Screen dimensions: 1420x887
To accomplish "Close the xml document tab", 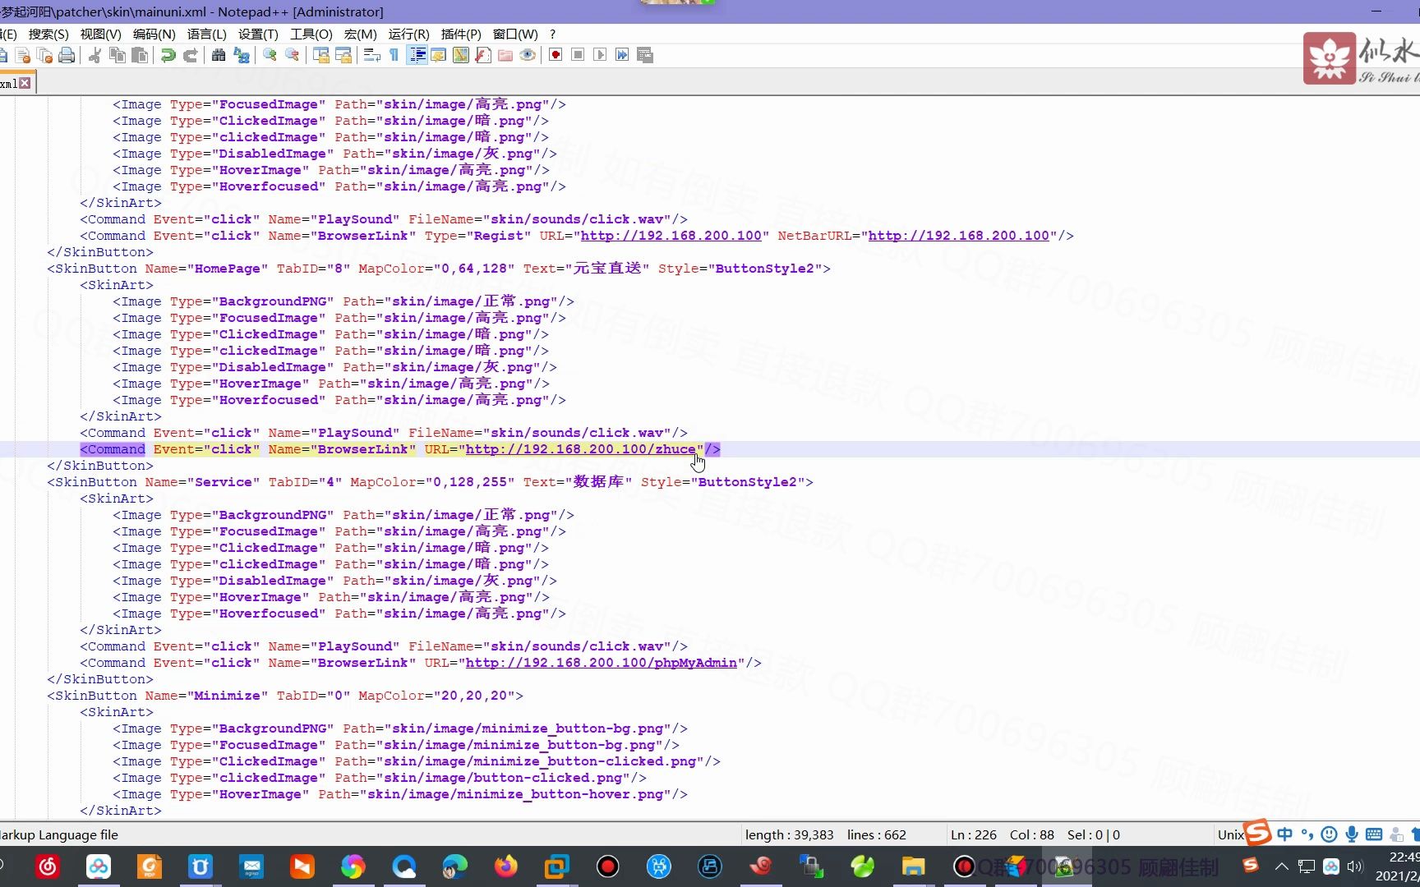I will [25, 83].
